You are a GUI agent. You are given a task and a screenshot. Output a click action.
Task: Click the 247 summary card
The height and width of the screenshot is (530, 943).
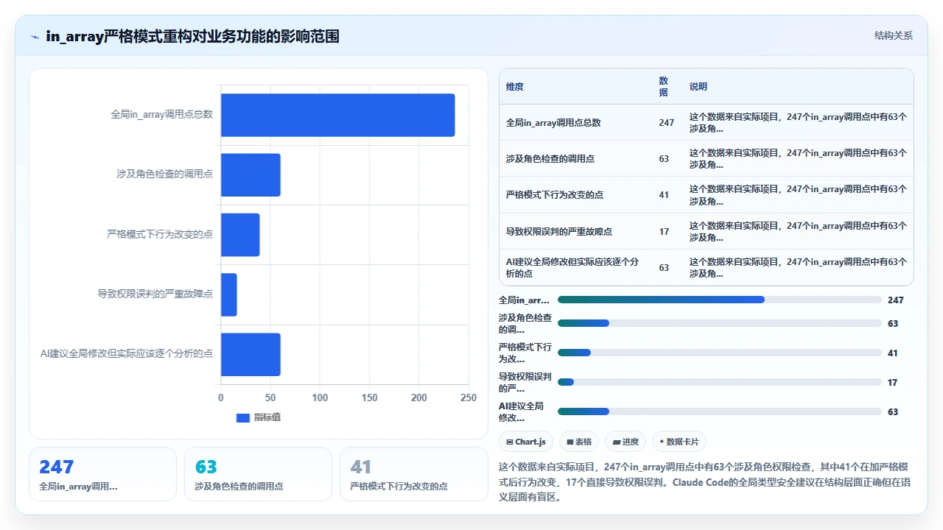(103, 474)
